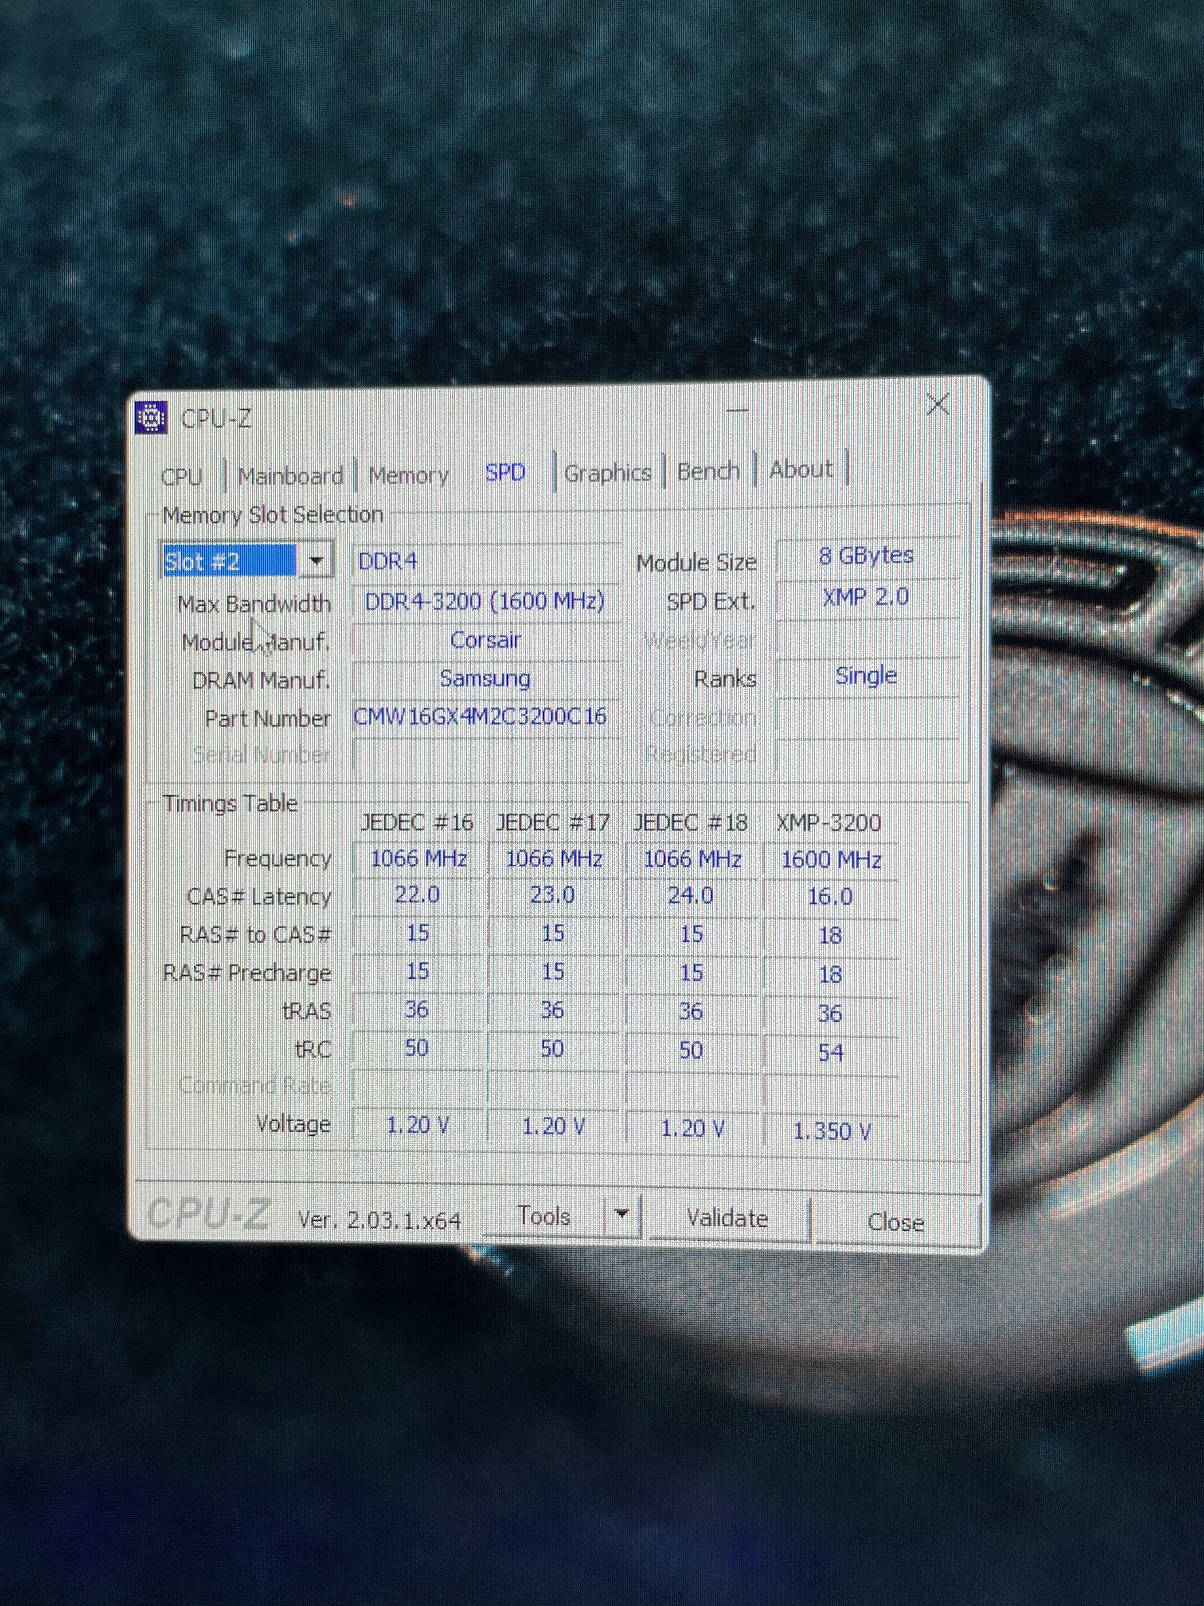Switch to the CPU tab

182,477
